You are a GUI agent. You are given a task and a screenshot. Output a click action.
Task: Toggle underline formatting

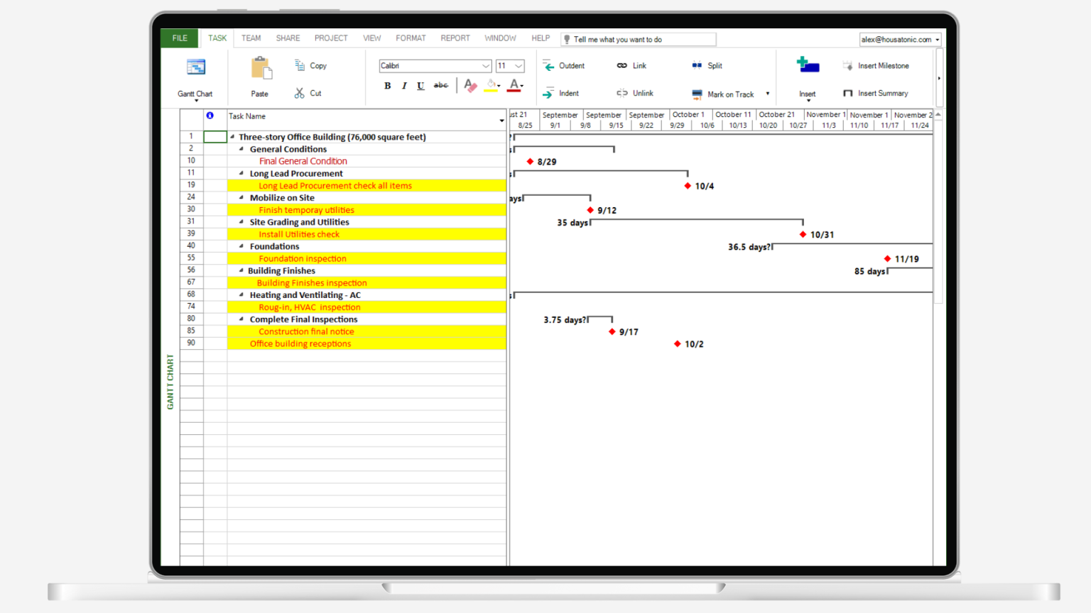[x=420, y=86]
